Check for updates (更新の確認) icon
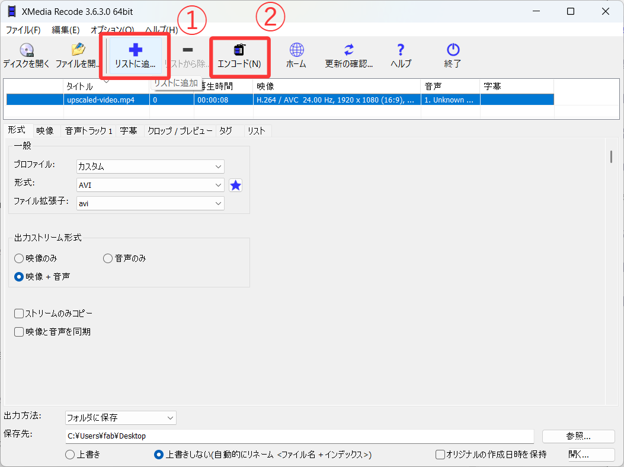Screen dimensions: 624x467 pyautogui.click(x=348, y=50)
